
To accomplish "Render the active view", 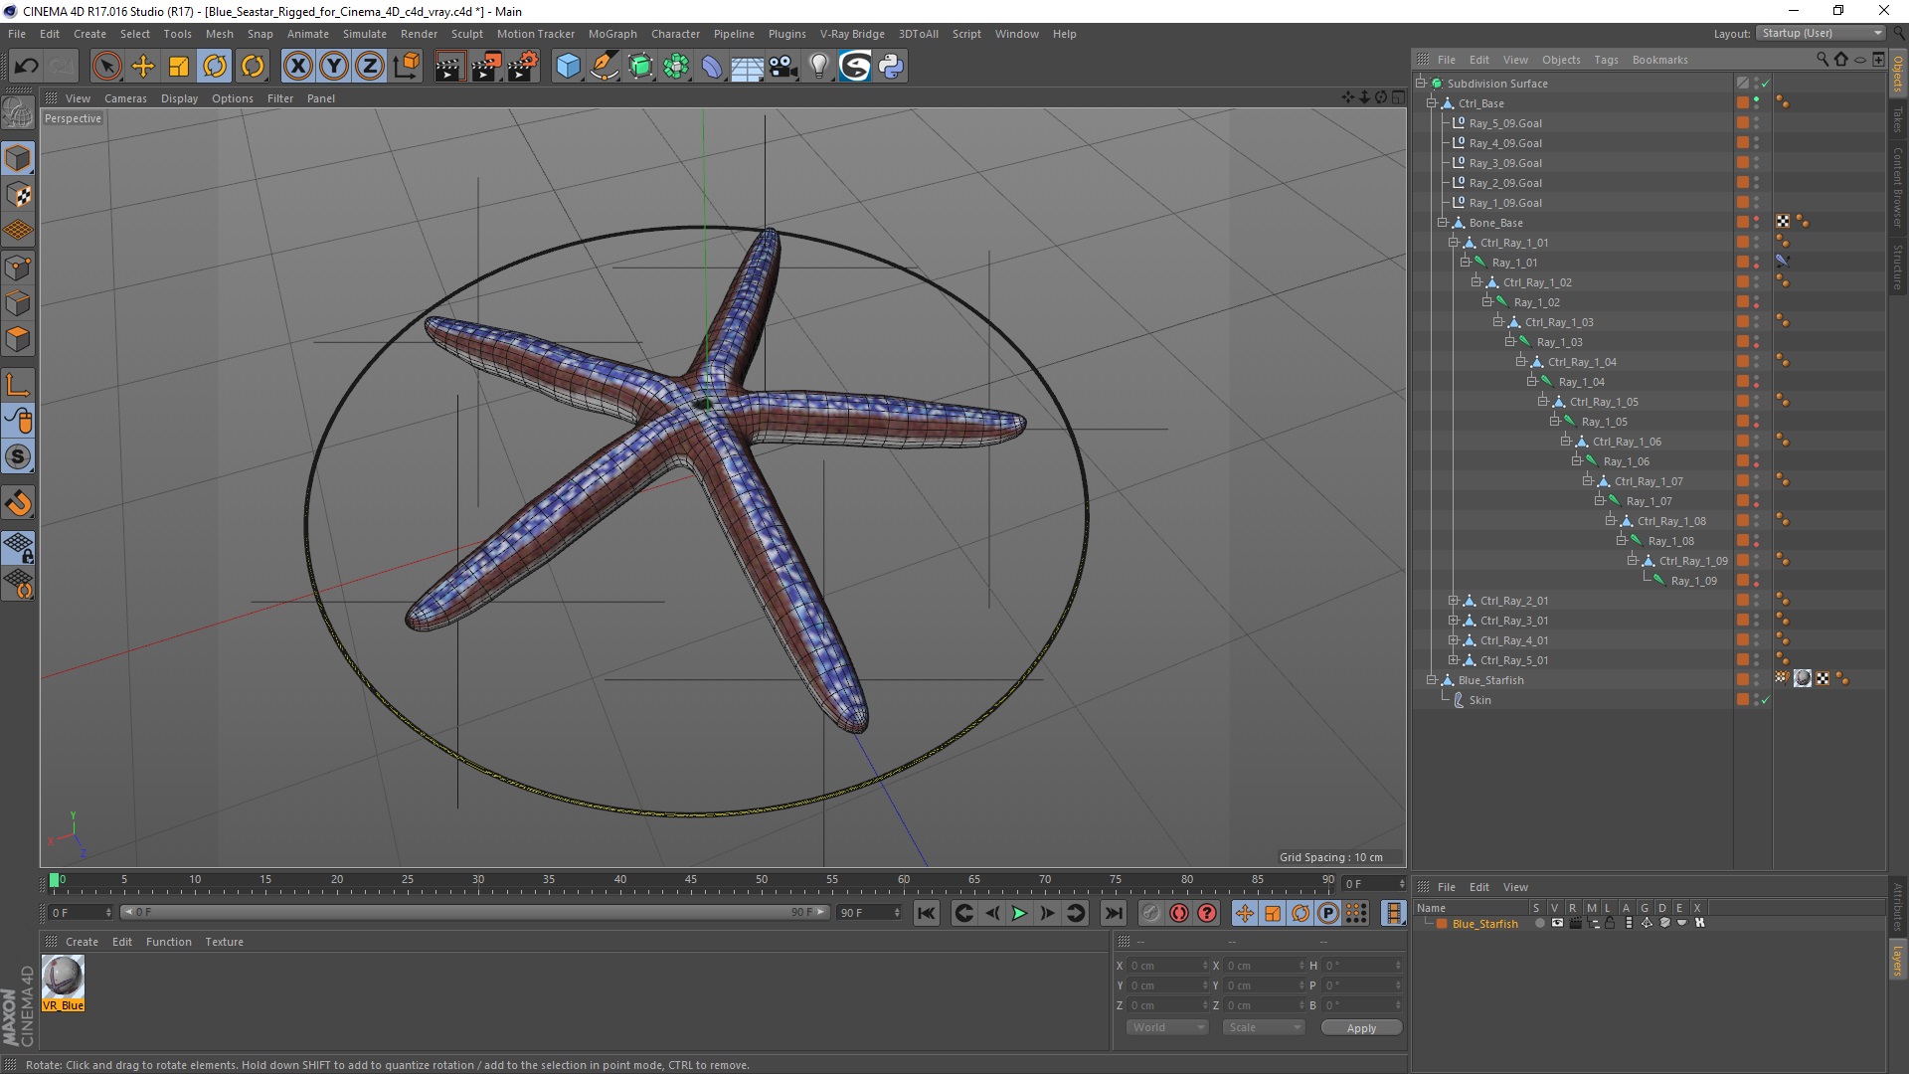I will click(x=449, y=67).
